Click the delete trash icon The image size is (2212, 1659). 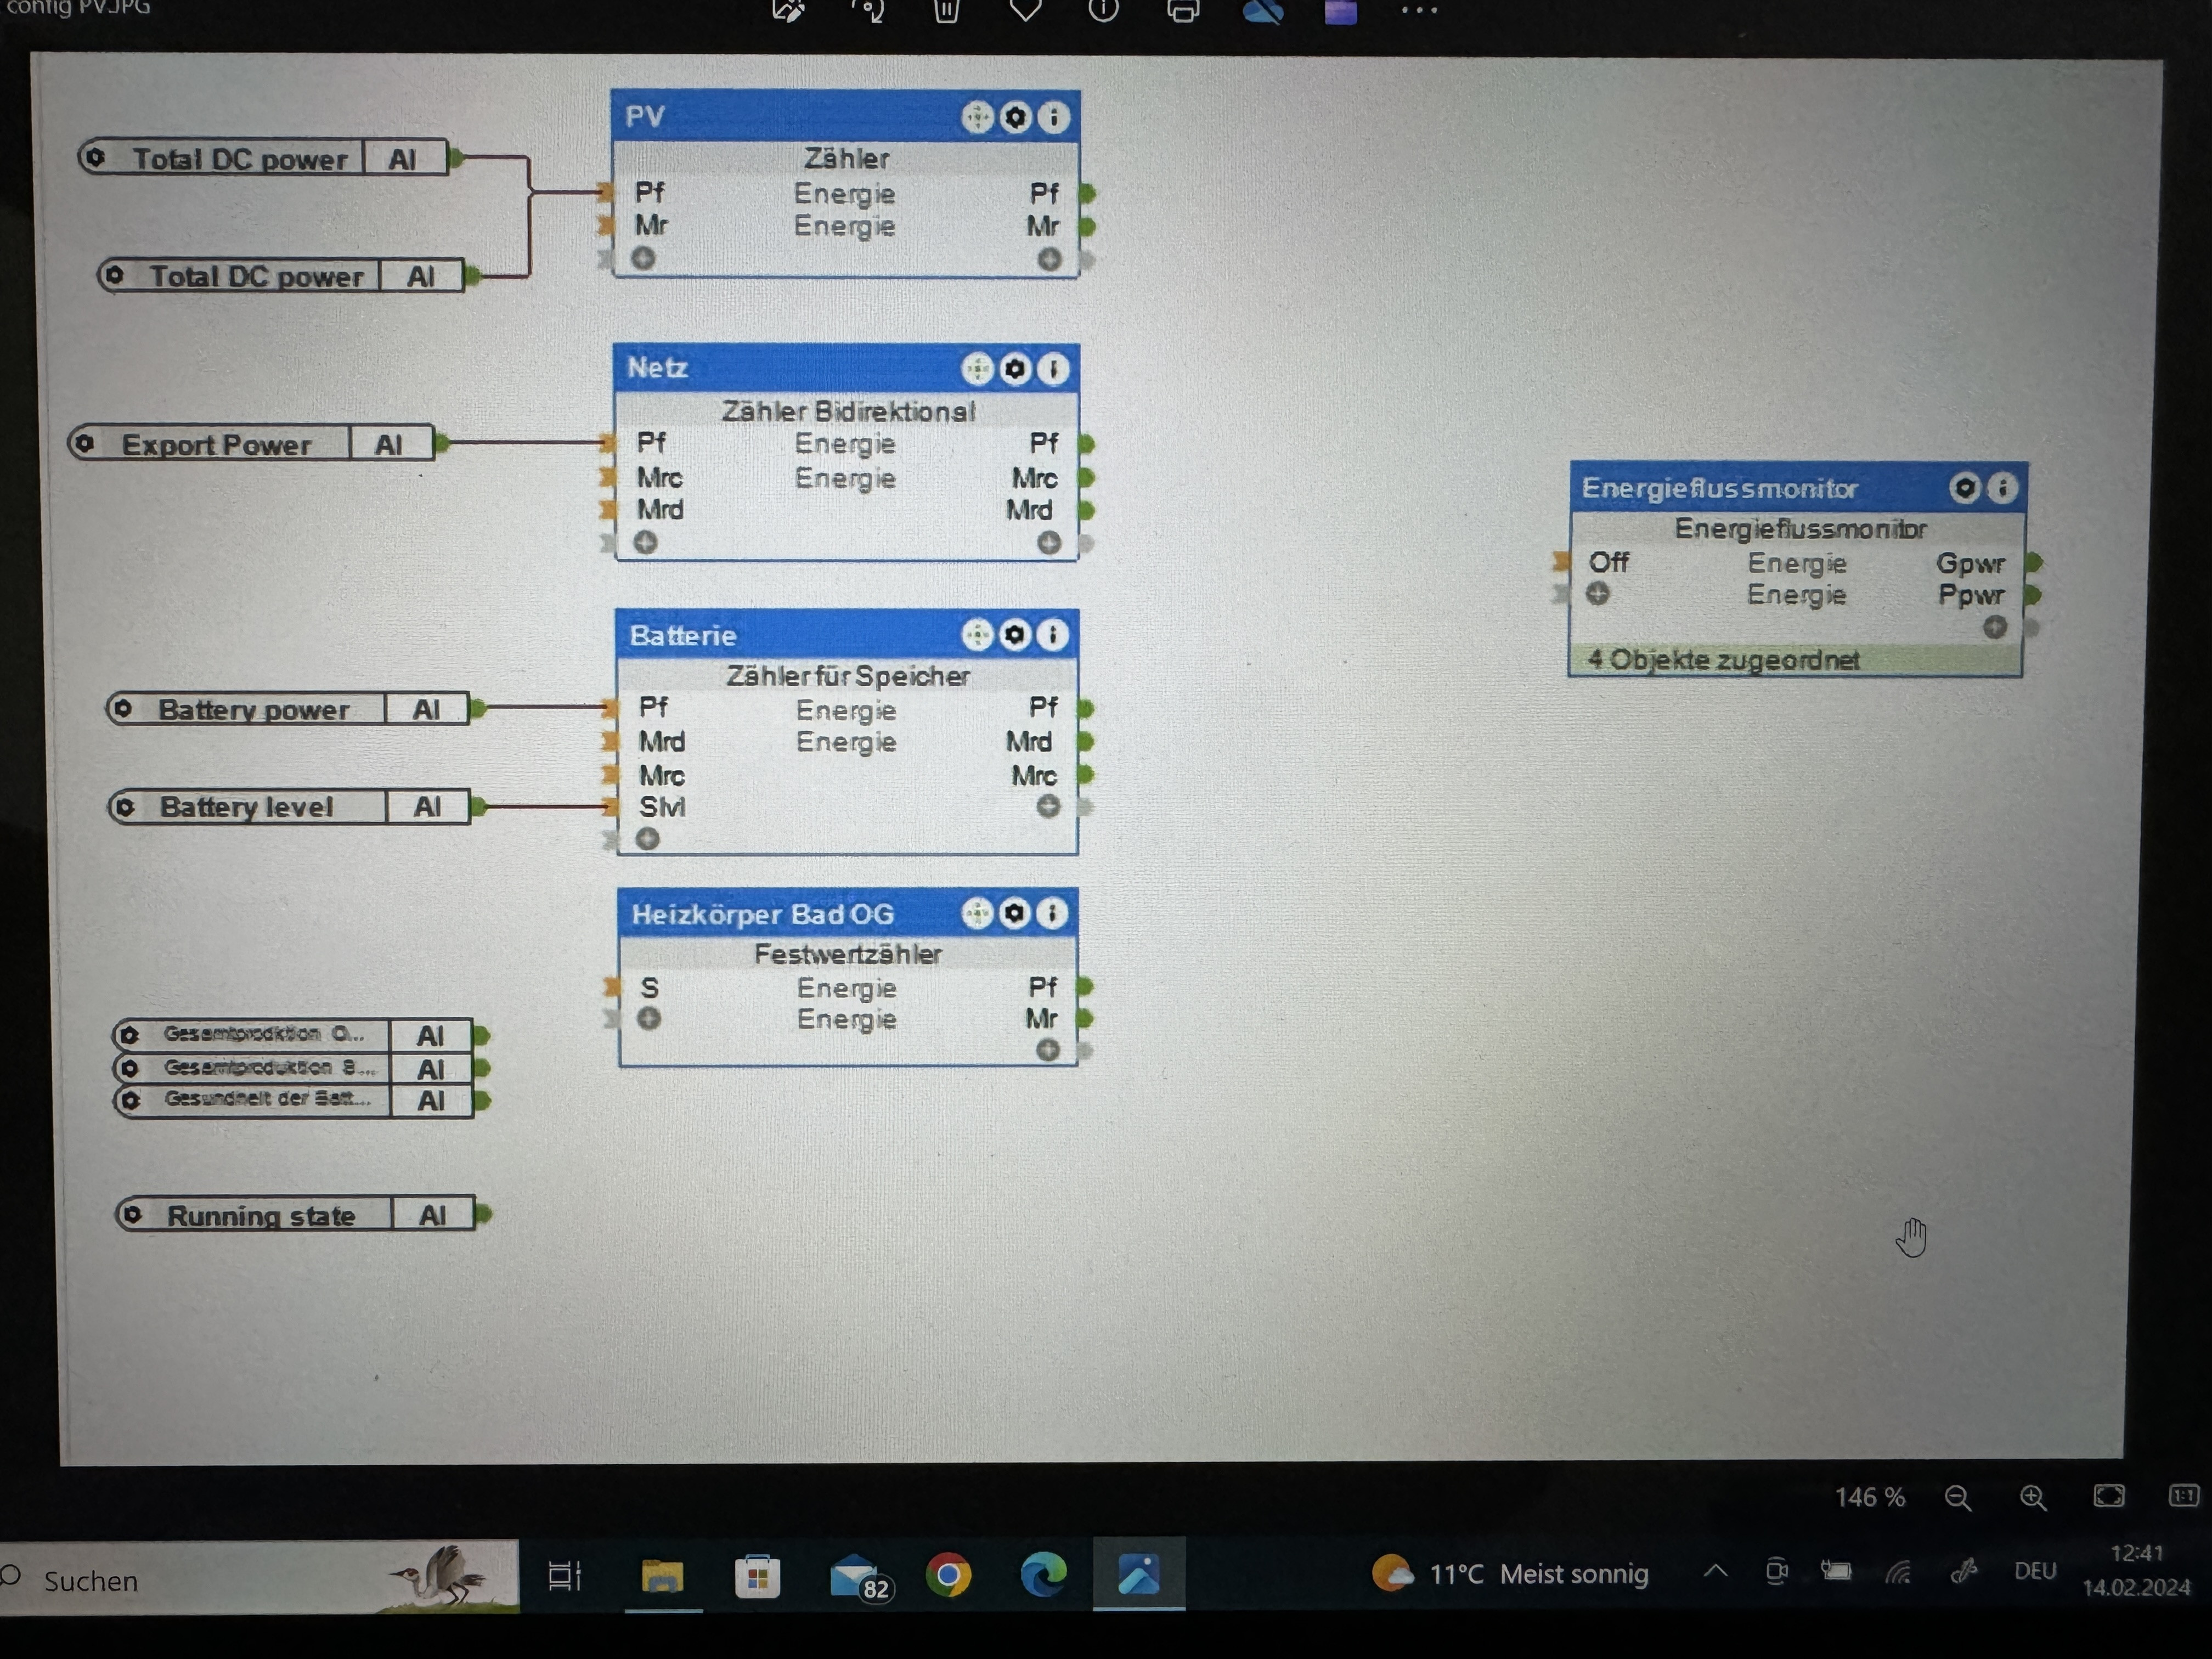click(x=946, y=11)
